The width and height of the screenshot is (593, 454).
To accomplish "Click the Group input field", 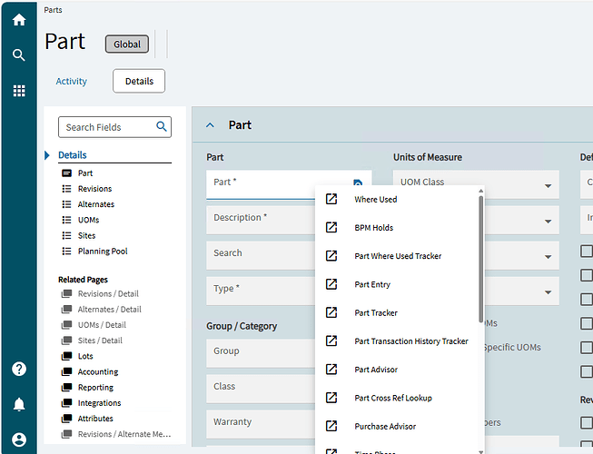I will click(x=261, y=353).
